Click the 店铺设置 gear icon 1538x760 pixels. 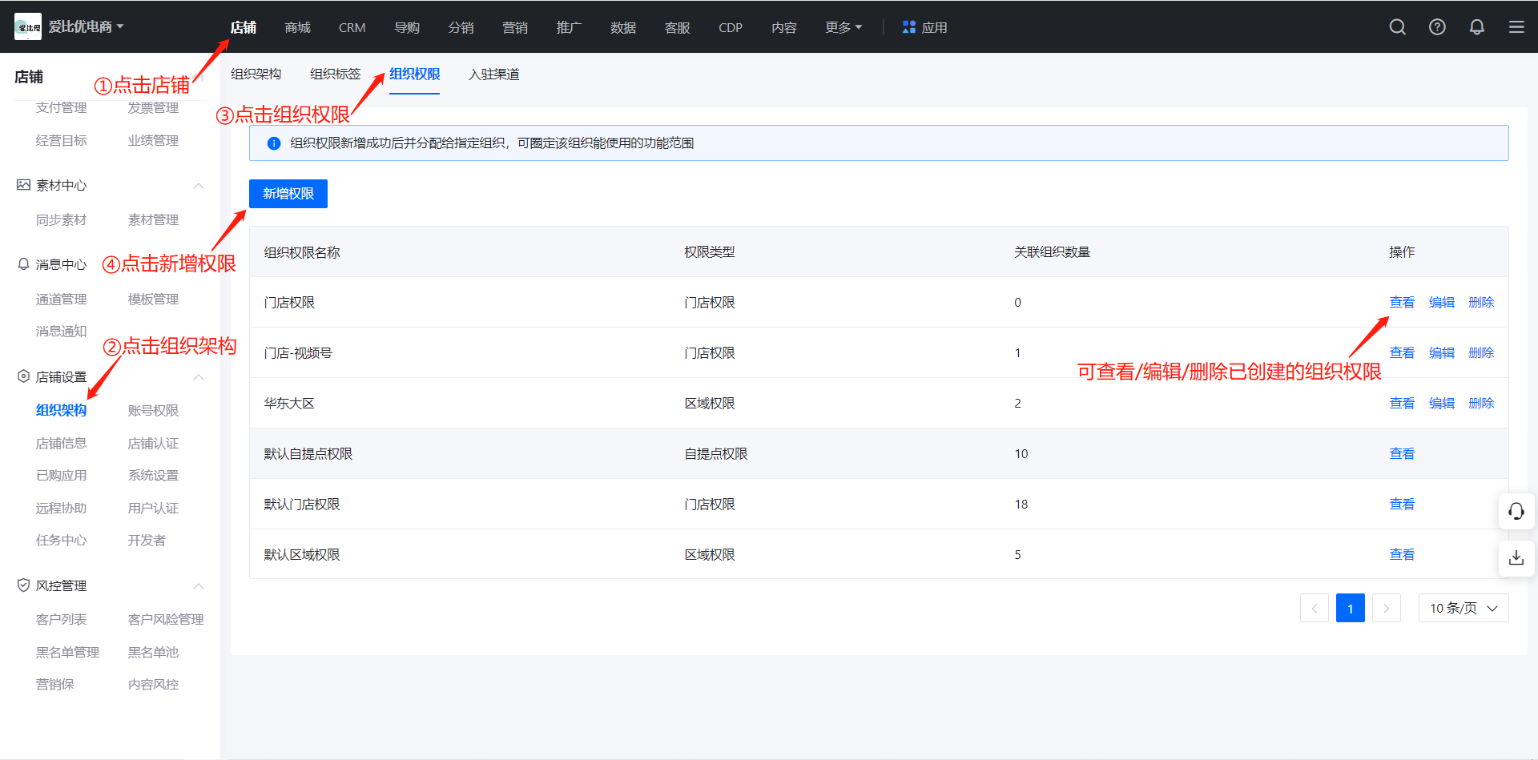pos(23,376)
